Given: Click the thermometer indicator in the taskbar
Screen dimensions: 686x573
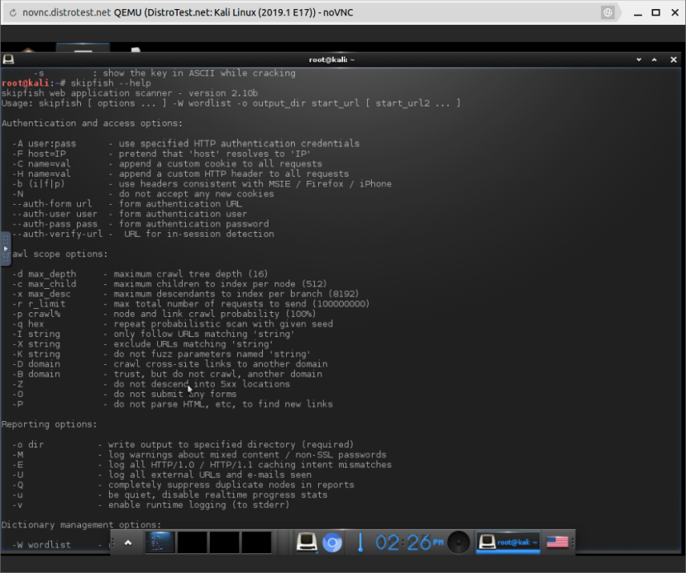Looking at the screenshot, I should [360, 542].
